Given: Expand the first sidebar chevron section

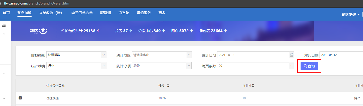Looking at the screenshot, I should (x=4, y=34).
